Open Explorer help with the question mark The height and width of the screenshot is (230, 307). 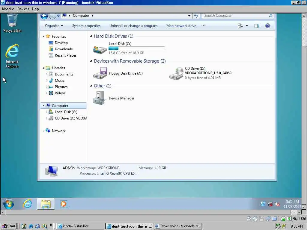[268, 26]
